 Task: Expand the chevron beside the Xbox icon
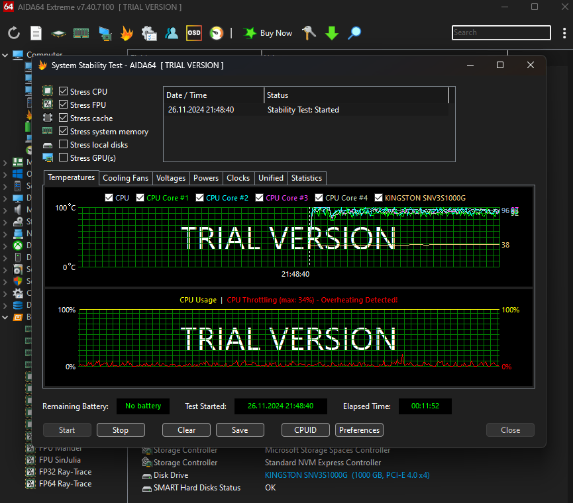[5, 246]
